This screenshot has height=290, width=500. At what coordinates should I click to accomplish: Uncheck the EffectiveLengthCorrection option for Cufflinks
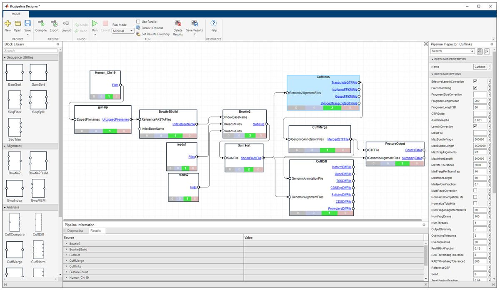pos(474,81)
